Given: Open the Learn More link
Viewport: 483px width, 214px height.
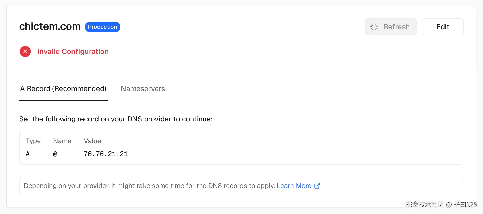Looking at the screenshot, I should click(294, 186).
